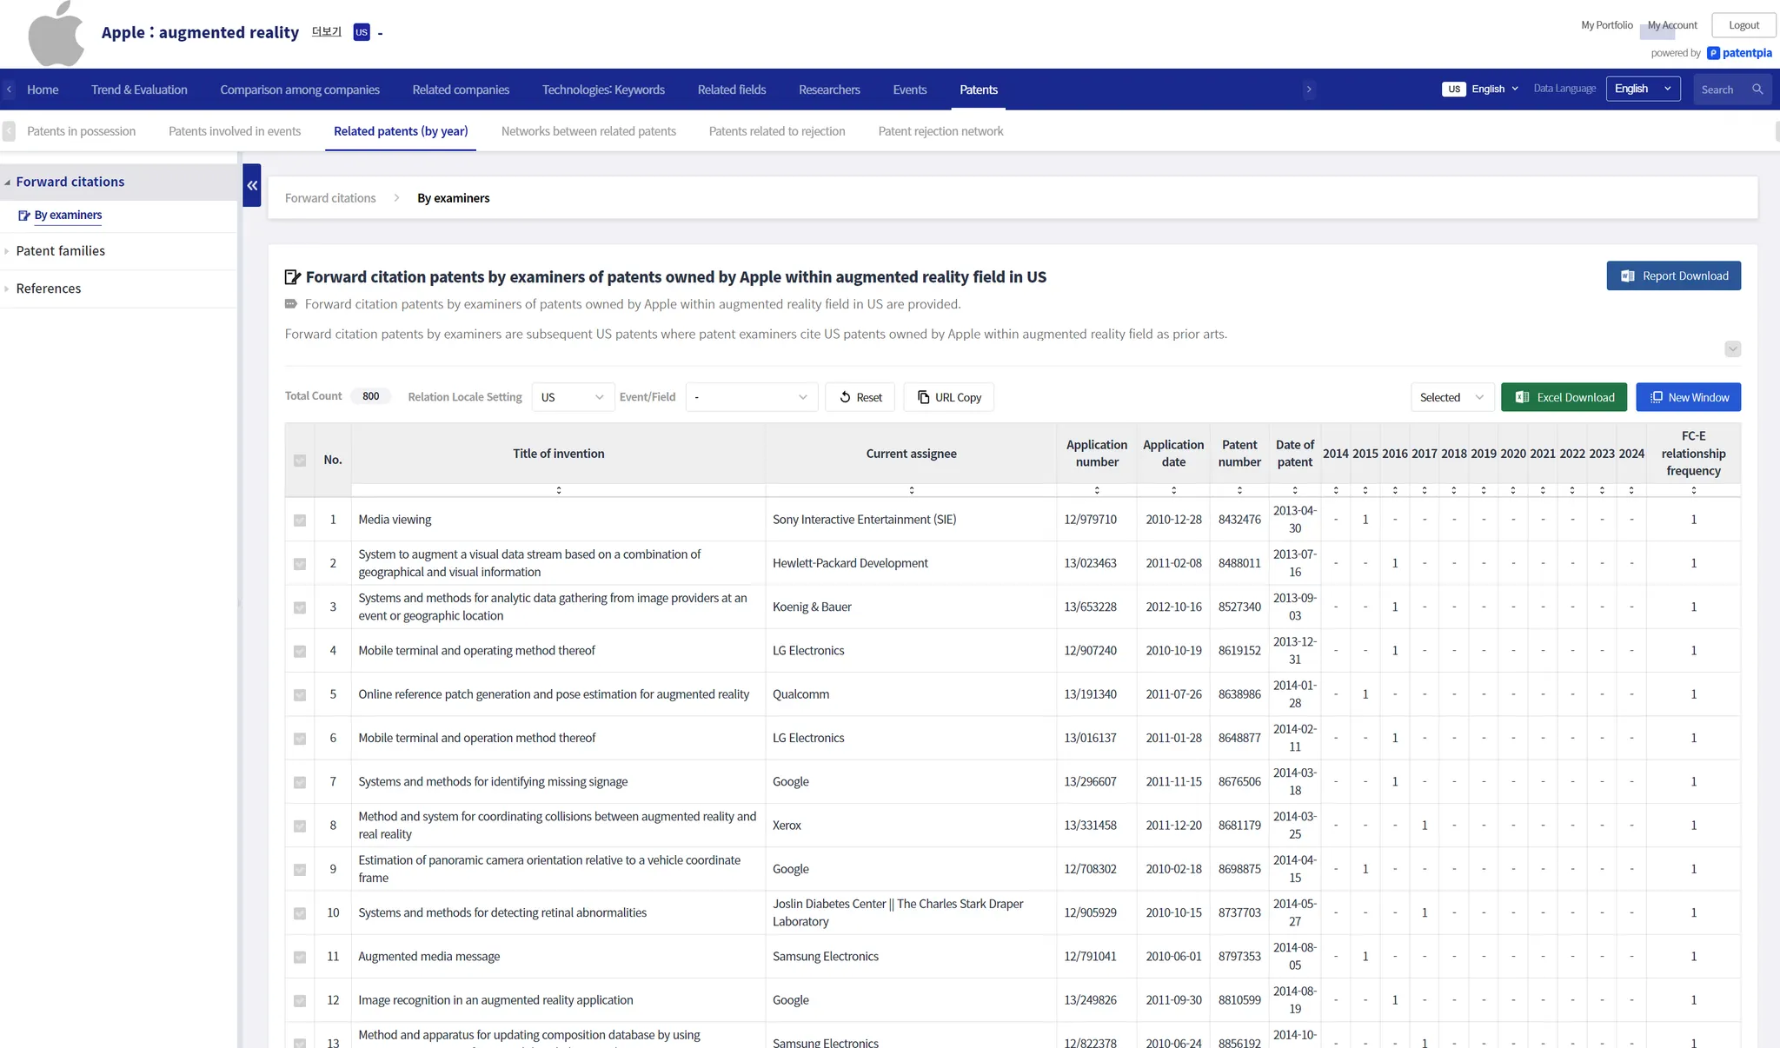Select checkbox for row 5 Qualcomm patent
The image size is (1780, 1048).
tap(300, 695)
